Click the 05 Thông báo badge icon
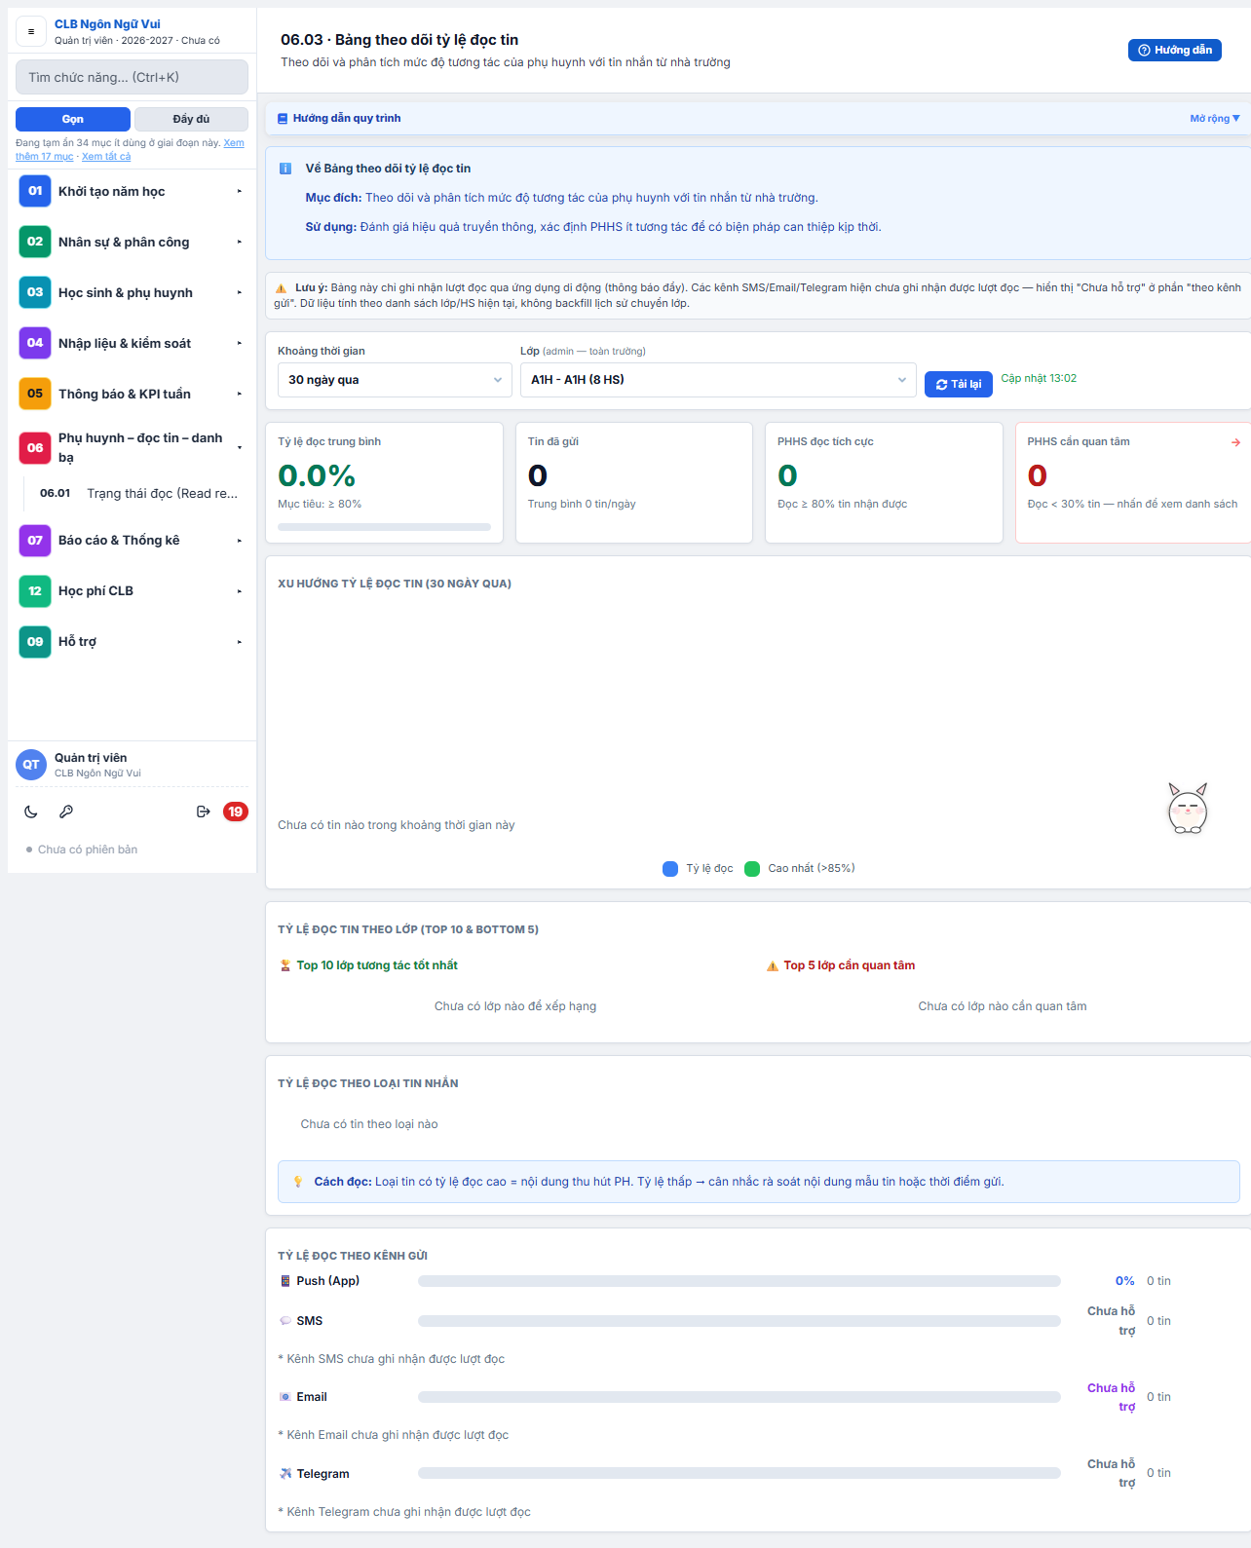 [x=35, y=394]
